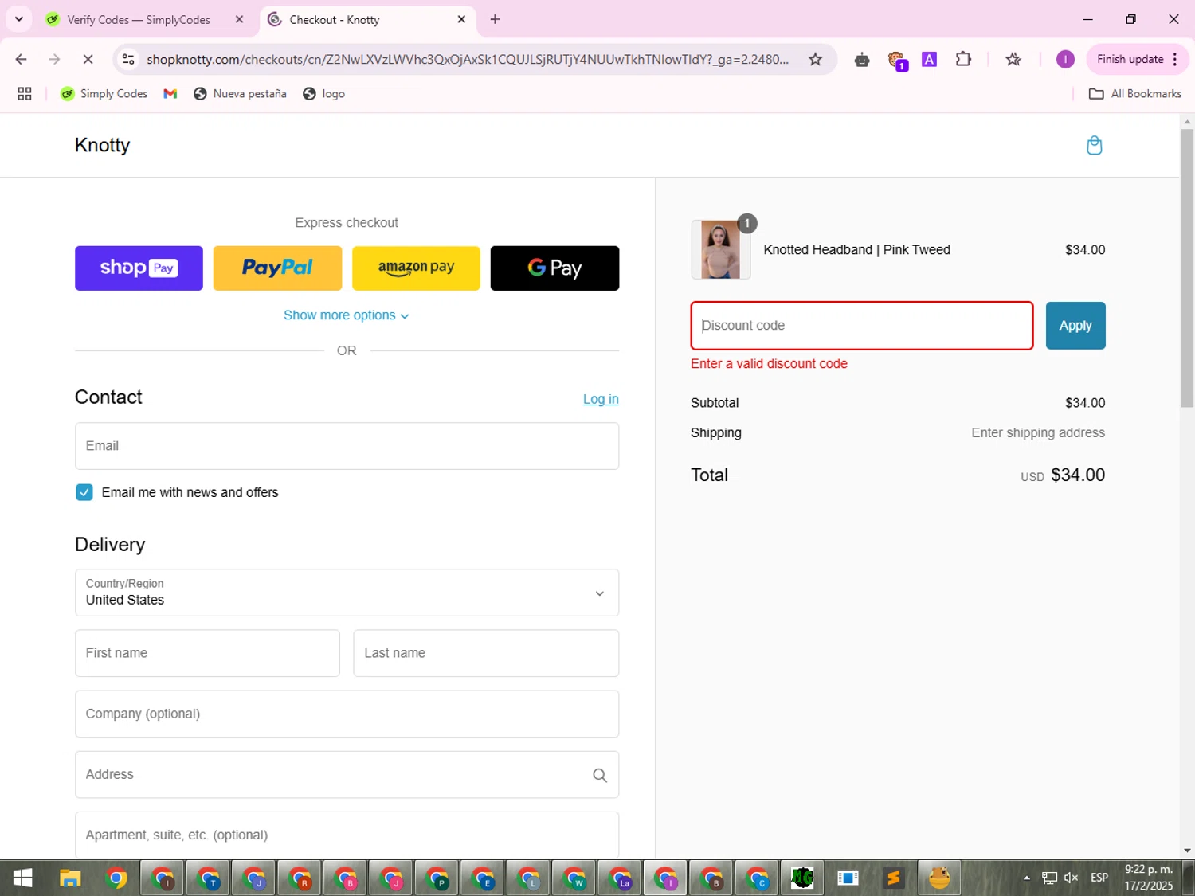Image resolution: width=1195 pixels, height=896 pixels.
Task: Open the Country/Region dropdown
Action: click(x=347, y=593)
